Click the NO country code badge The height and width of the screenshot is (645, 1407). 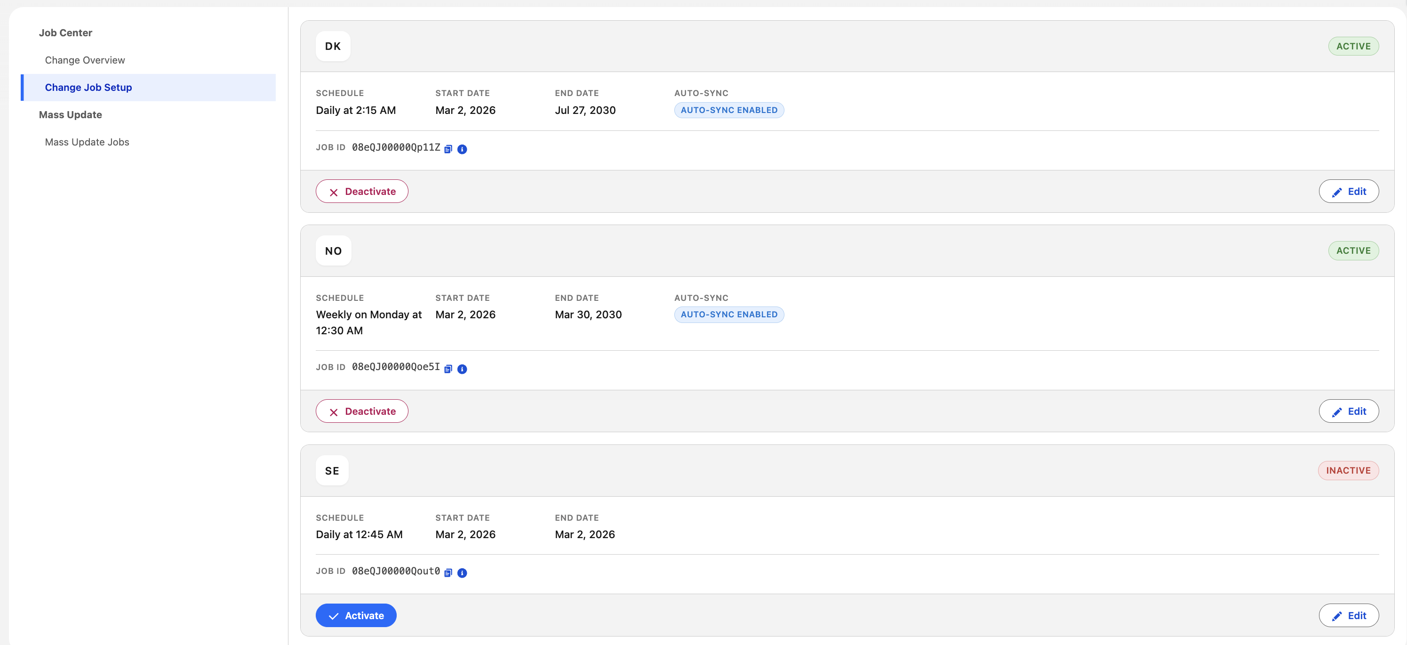pos(333,251)
